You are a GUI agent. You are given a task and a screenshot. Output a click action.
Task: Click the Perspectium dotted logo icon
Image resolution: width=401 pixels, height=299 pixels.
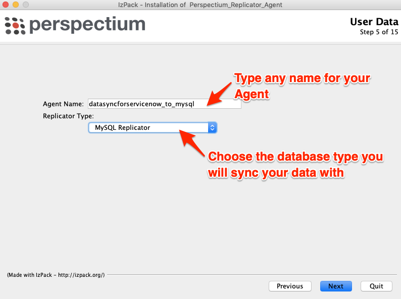tap(15, 26)
